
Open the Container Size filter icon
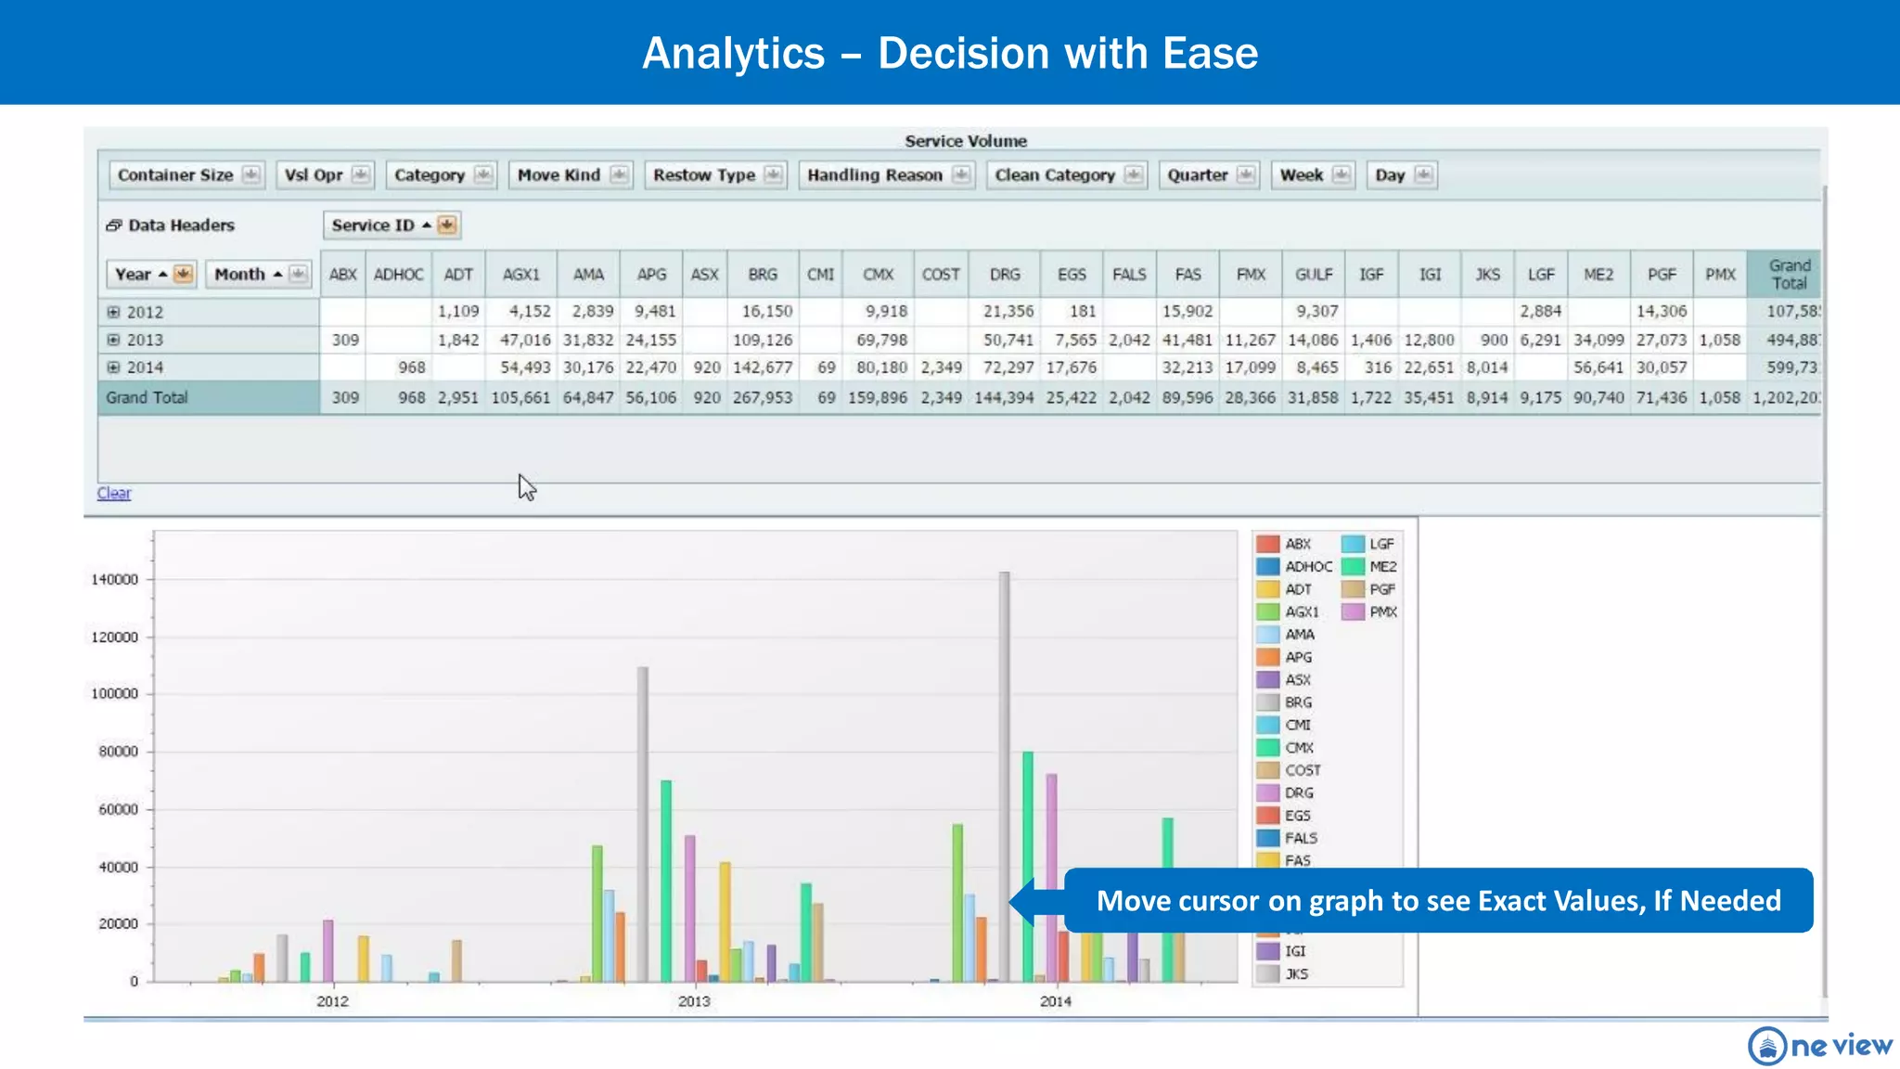[x=250, y=174]
